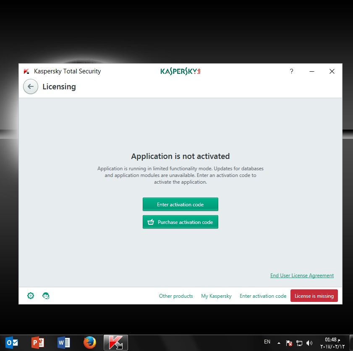Select Kaspersky taskbar icon

[x=116, y=343]
